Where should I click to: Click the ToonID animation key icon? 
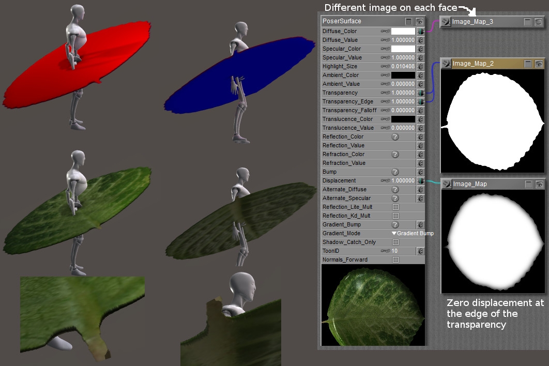coord(385,251)
